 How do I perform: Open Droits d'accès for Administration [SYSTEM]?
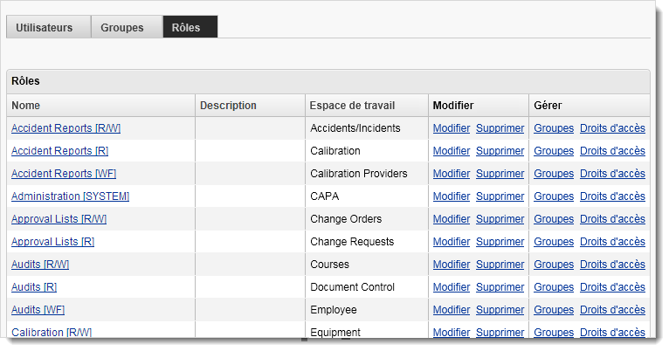point(612,196)
